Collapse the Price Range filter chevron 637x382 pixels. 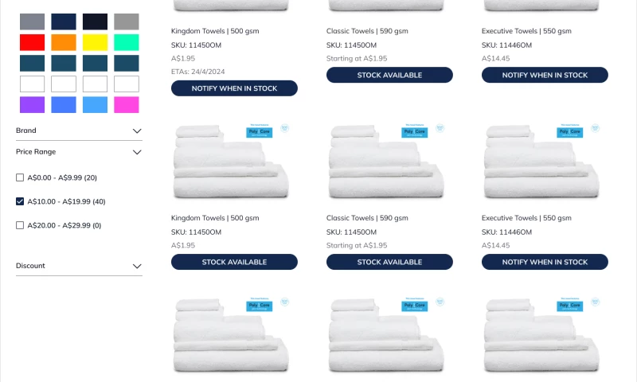click(x=137, y=152)
